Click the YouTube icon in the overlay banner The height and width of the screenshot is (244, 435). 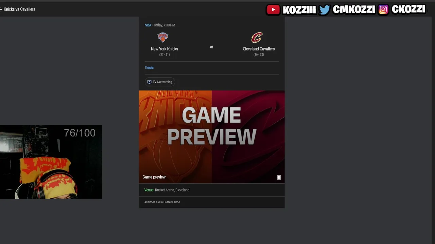click(273, 10)
